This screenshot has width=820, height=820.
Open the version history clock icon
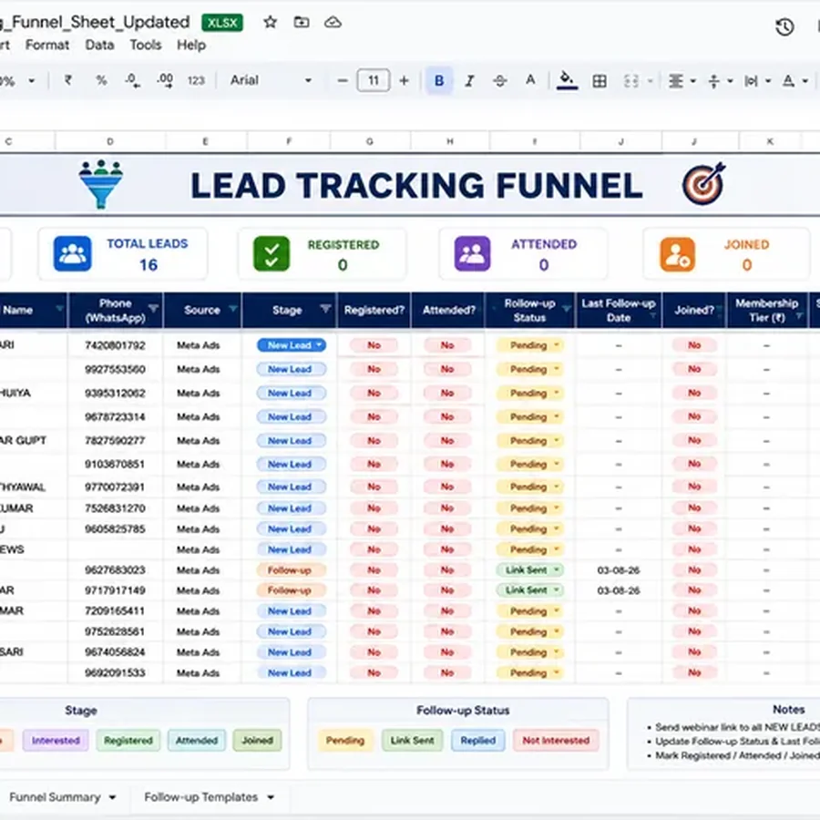(x=784, y=27)
